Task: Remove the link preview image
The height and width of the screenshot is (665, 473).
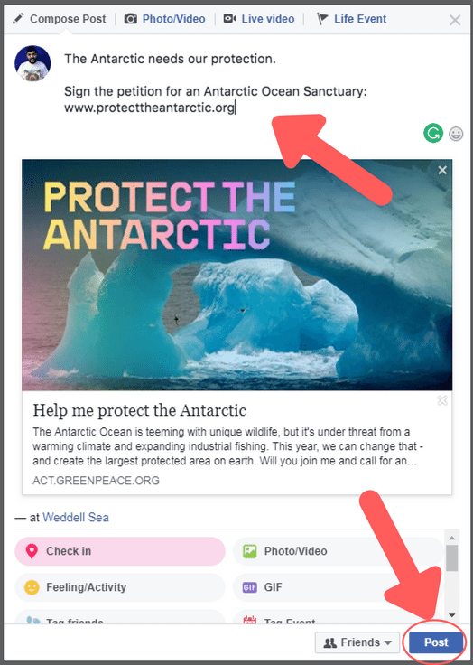Action: click(x=442, y=170)
